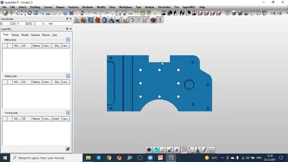The height and width of the screenshot is (162, 288).
Task: Open the File menu
Action: click(x=4, y=7)
